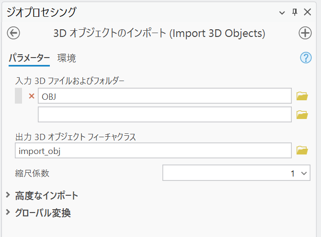Close the Geoprocessing pane
This screenshot has width=321, height=237.
(308, 12)
